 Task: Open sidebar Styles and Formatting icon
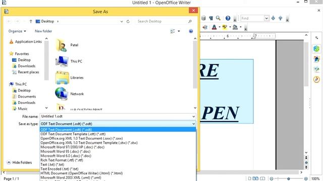coord(316,59)
